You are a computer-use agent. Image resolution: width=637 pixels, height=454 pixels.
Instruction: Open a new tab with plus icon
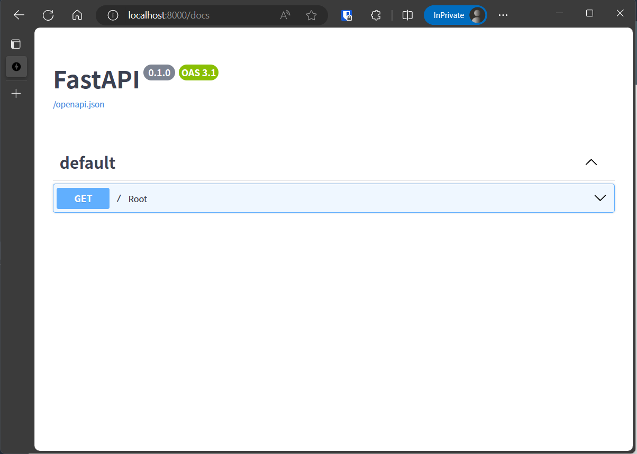coord(16,94)
